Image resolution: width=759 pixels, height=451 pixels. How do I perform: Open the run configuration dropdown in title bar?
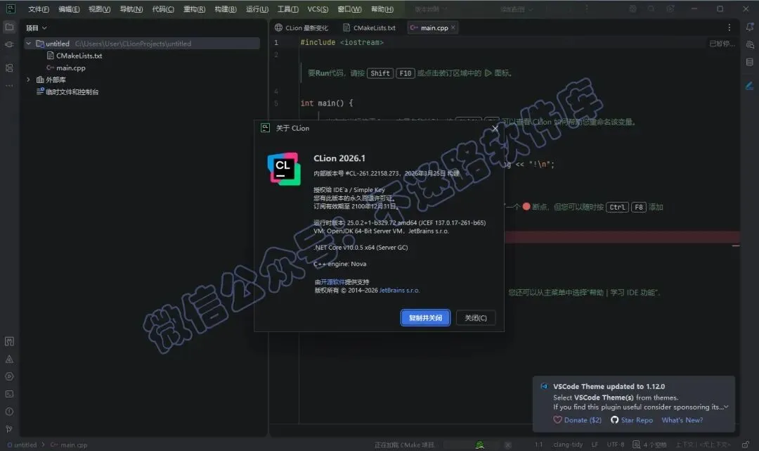pos(516,8)
